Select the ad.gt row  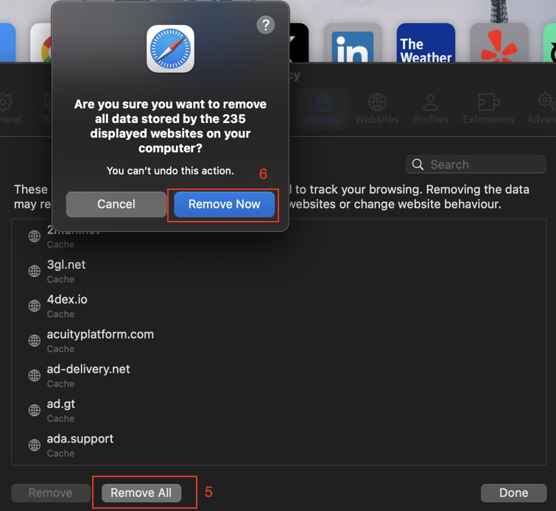coord(278,410)
